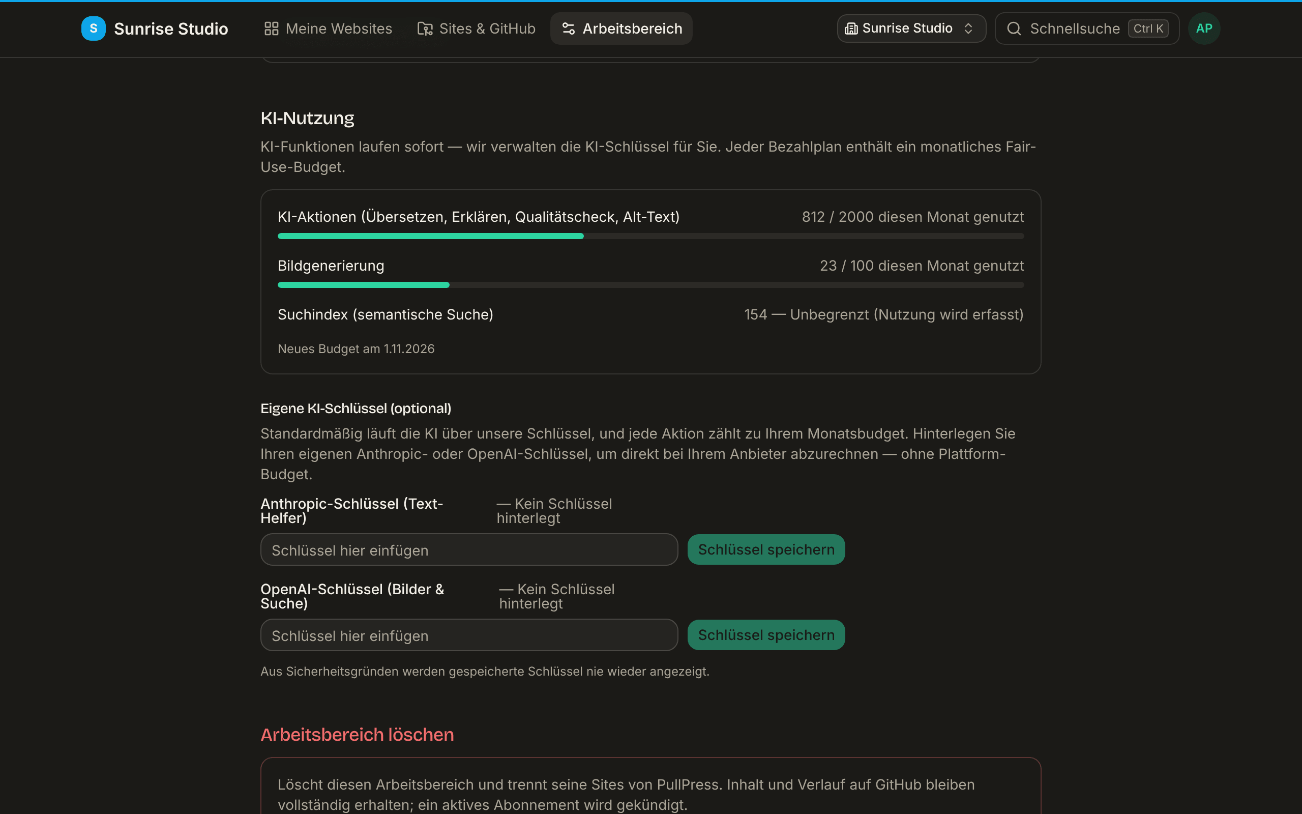Image resolution: width=1302 pixels, height=814 pixels.
Task: Click the magnifier icon in Schnellsuche
Action: coord(1014,28)
